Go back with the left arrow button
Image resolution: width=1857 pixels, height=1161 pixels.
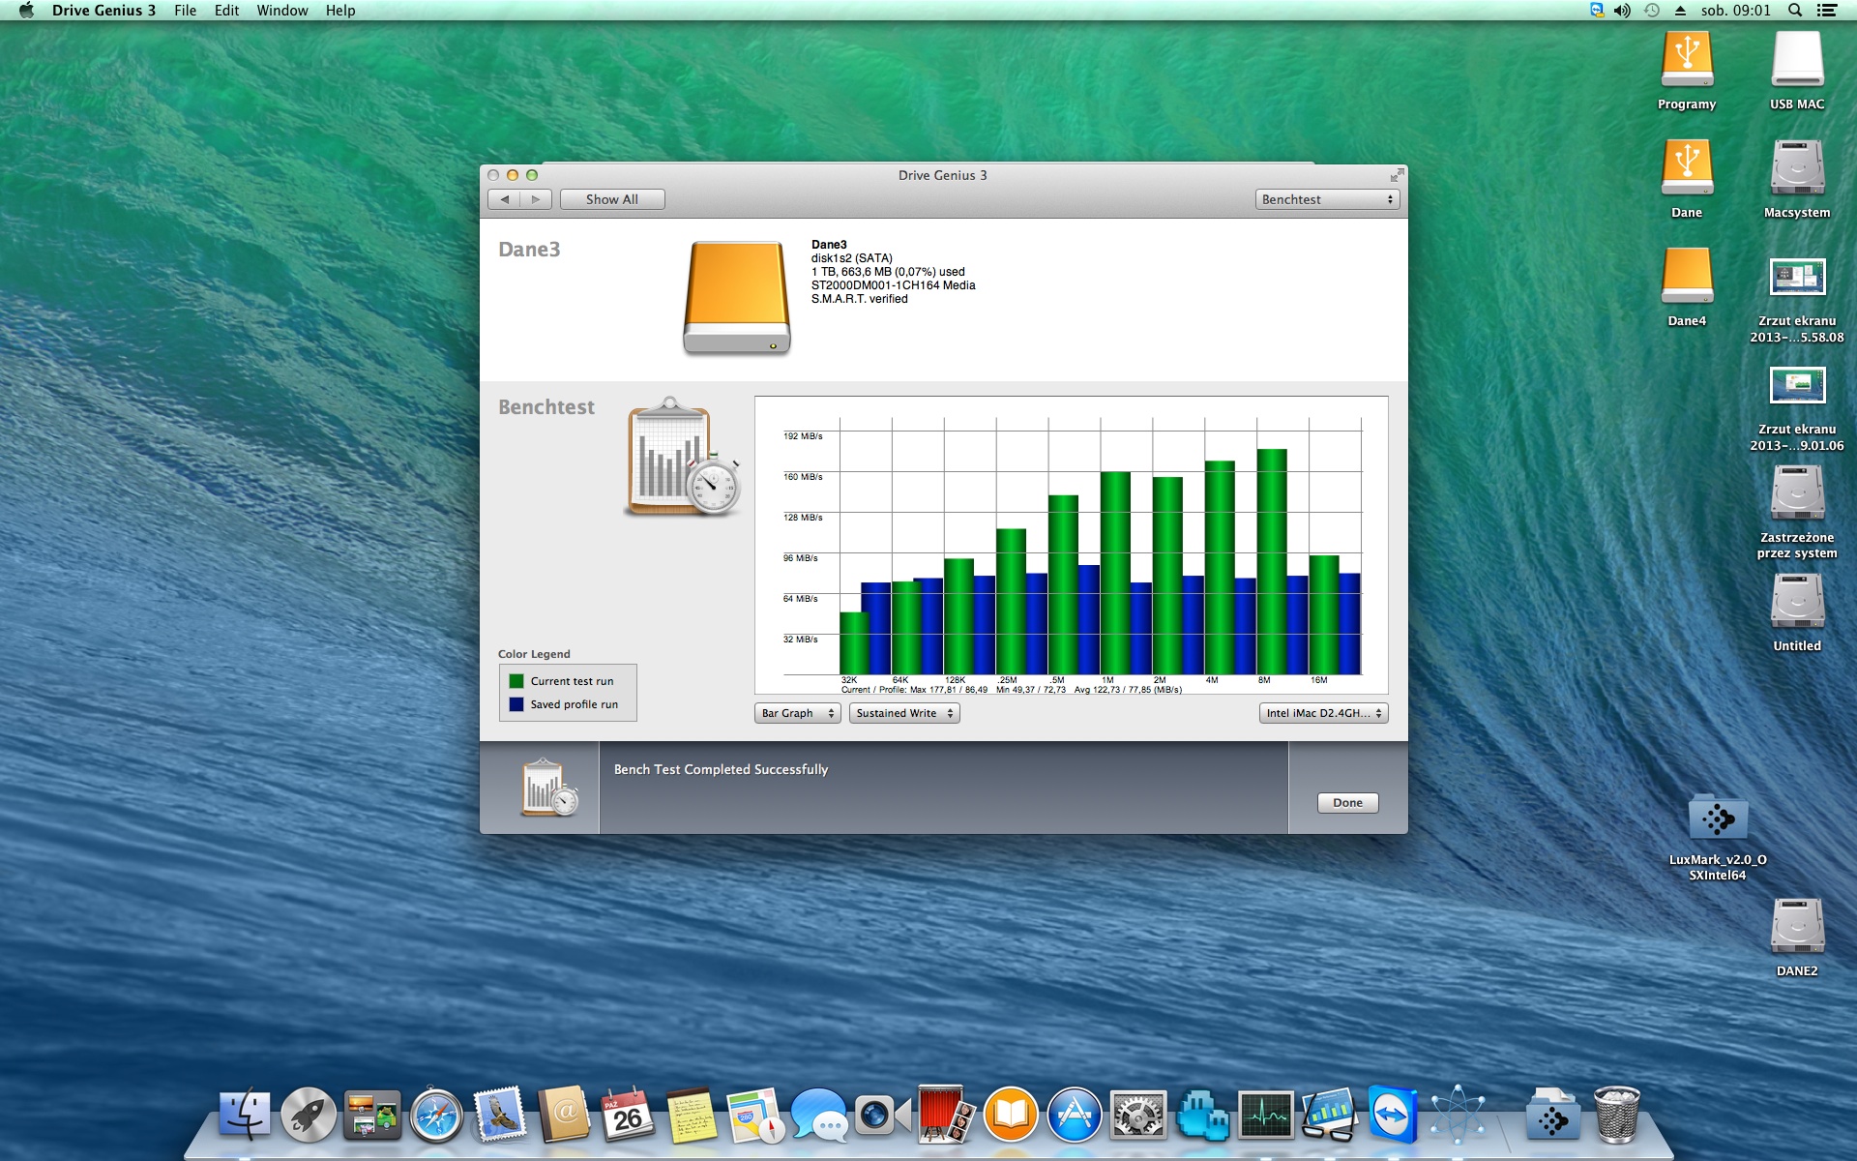[x=505, y=199]
